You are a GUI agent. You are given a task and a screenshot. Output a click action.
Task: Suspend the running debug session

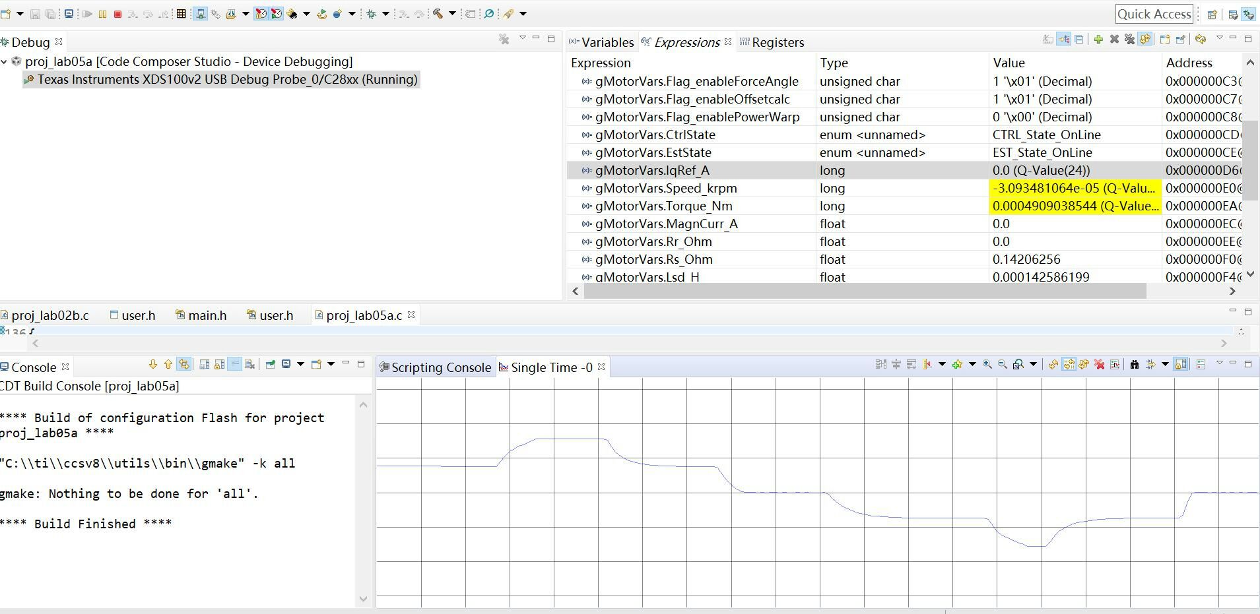point(102,14)
